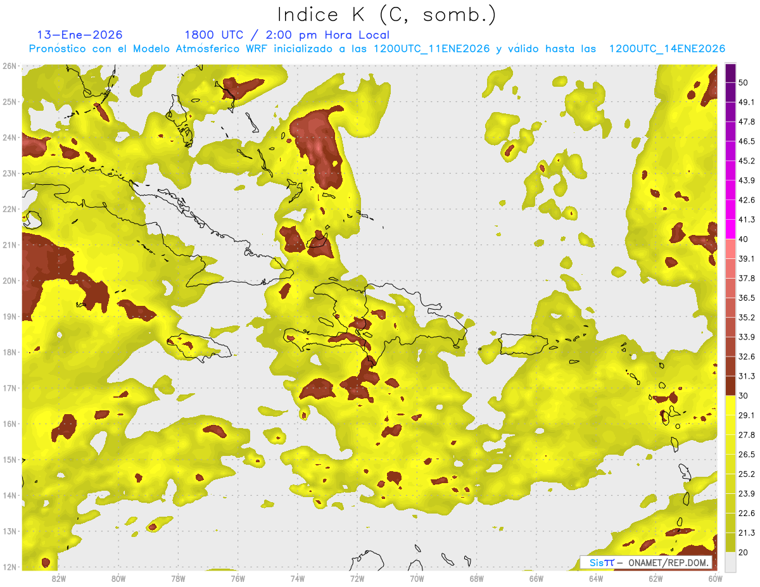Screen dimensions: 760x587
Task: Click the '27.8' color scale label
Action: (746, 435)
